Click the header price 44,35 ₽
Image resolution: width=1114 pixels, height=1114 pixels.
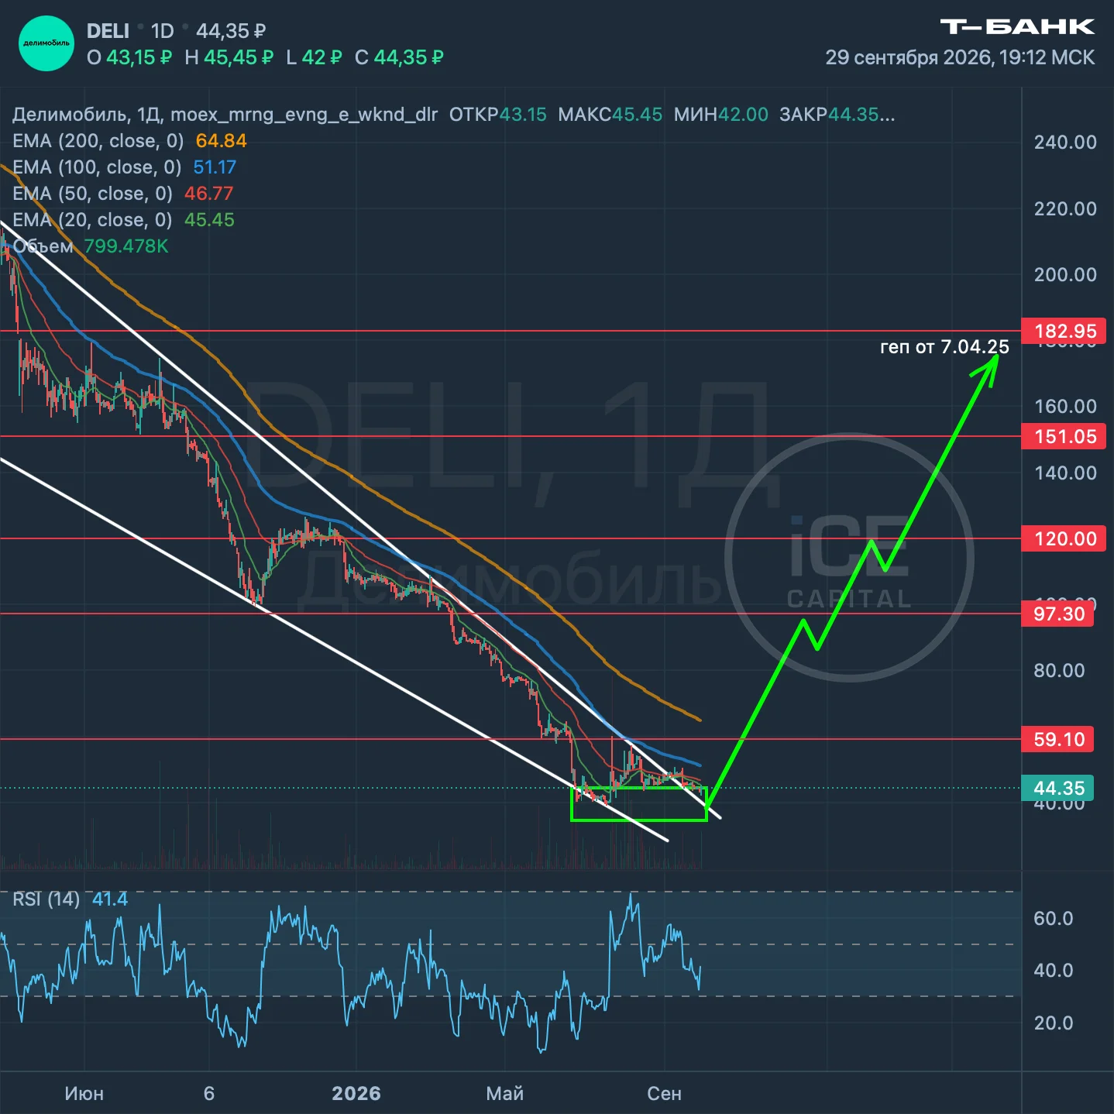coord(231,31)
